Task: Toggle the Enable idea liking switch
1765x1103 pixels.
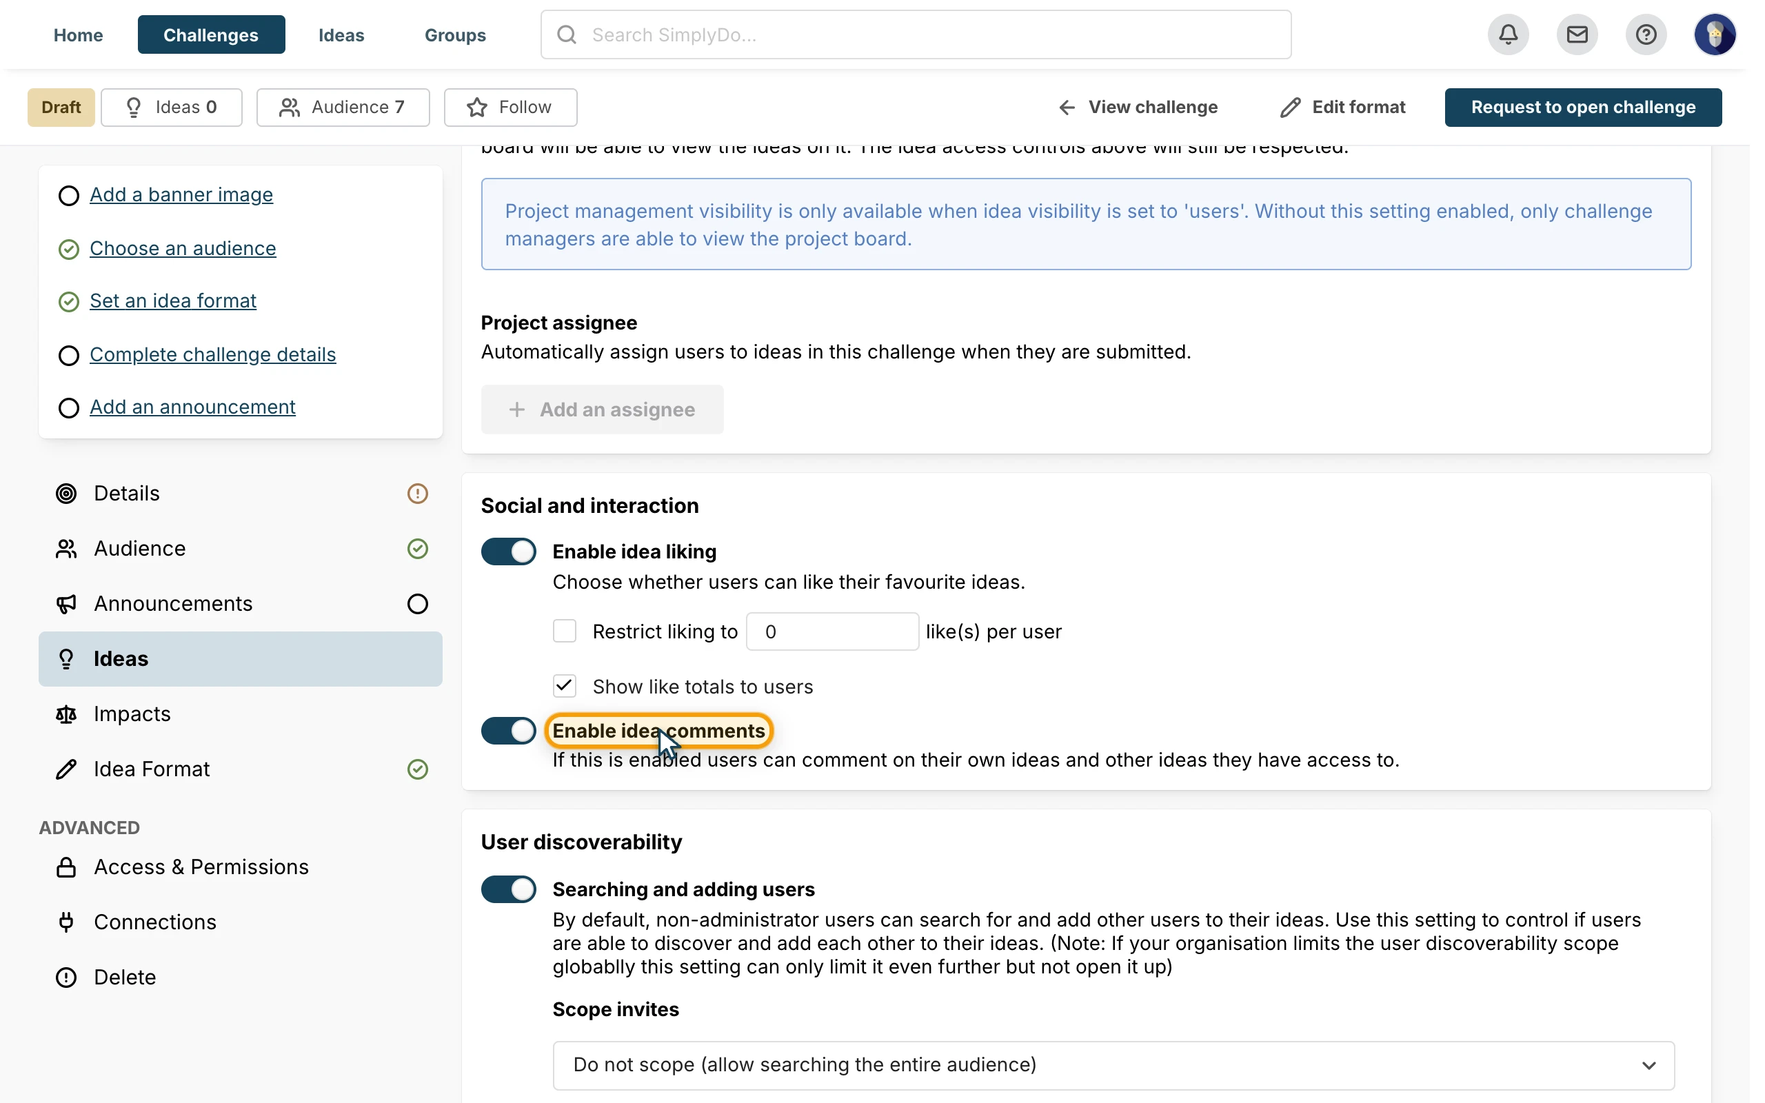Action: [508, 551]
